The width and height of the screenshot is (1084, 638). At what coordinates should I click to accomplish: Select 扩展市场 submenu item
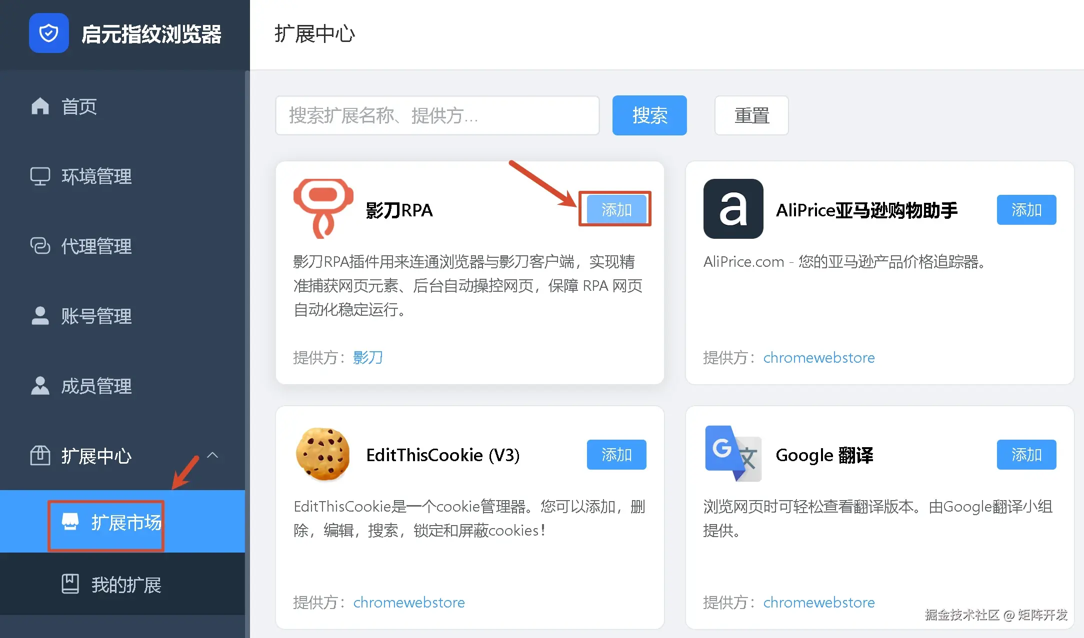coord(122,522)
